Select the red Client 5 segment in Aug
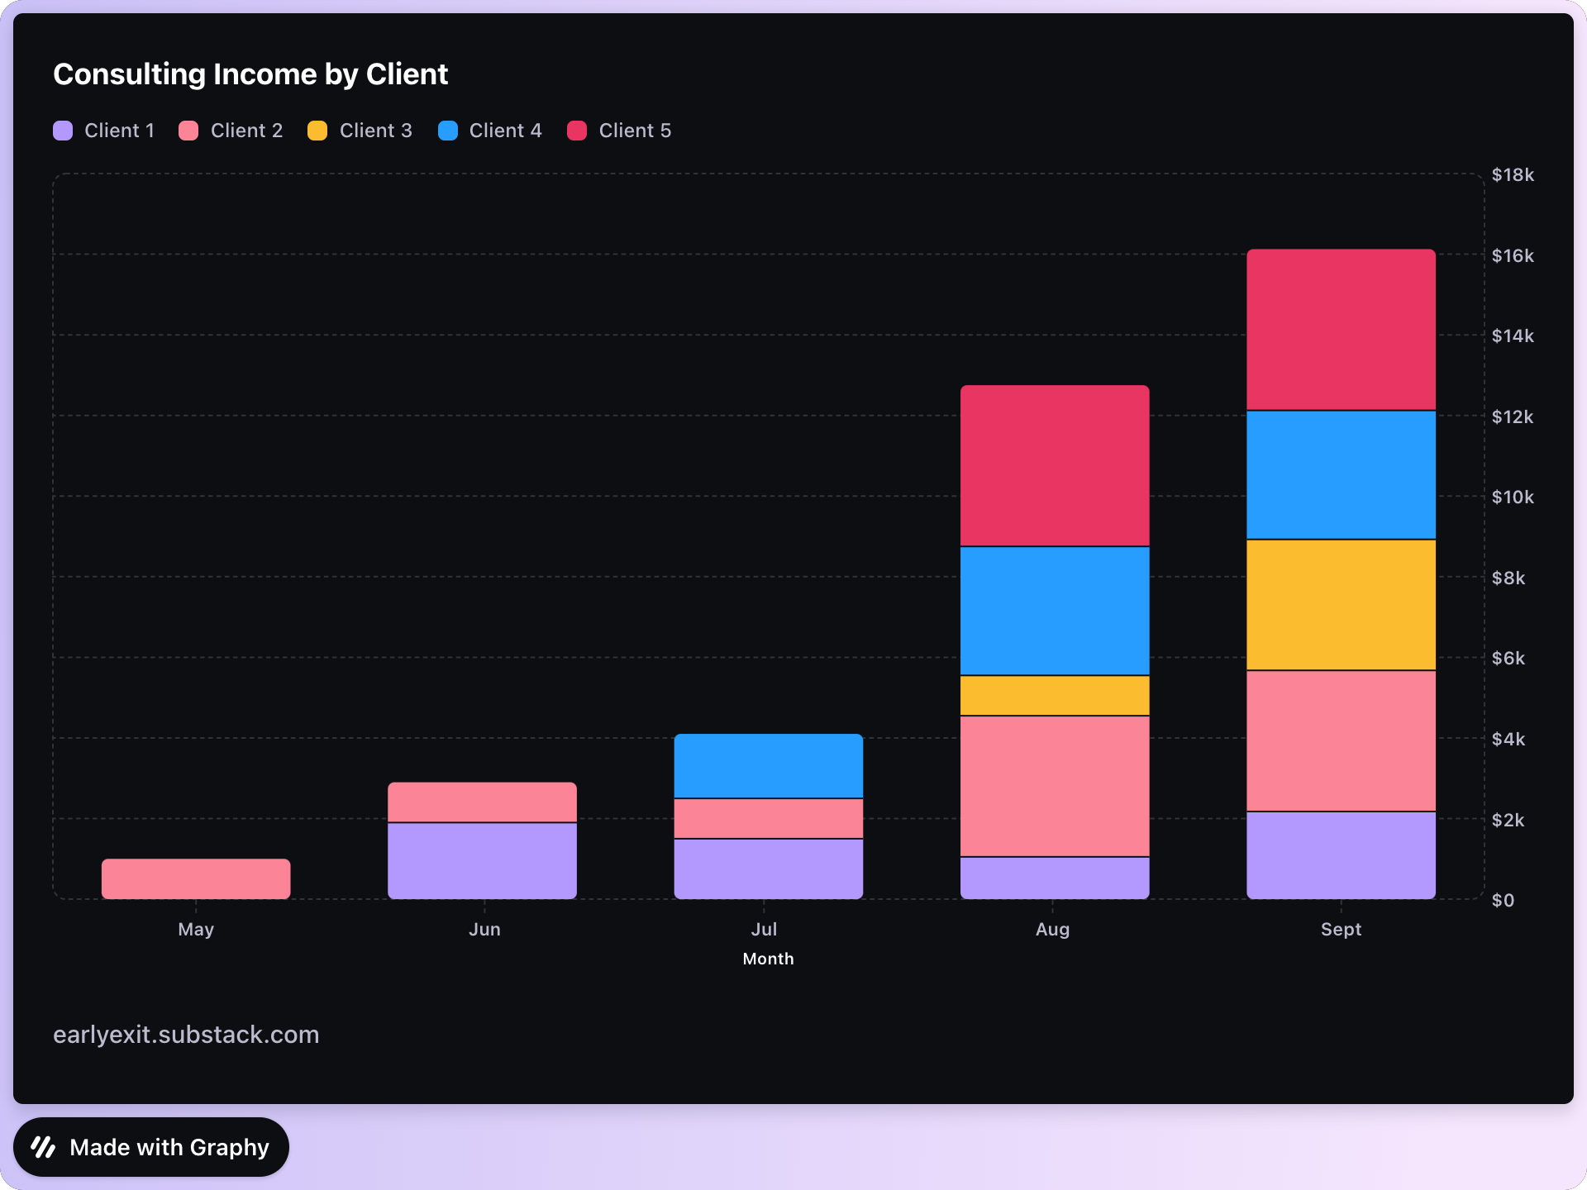Screen dimensions: 1587x1190 (1055, 465)
